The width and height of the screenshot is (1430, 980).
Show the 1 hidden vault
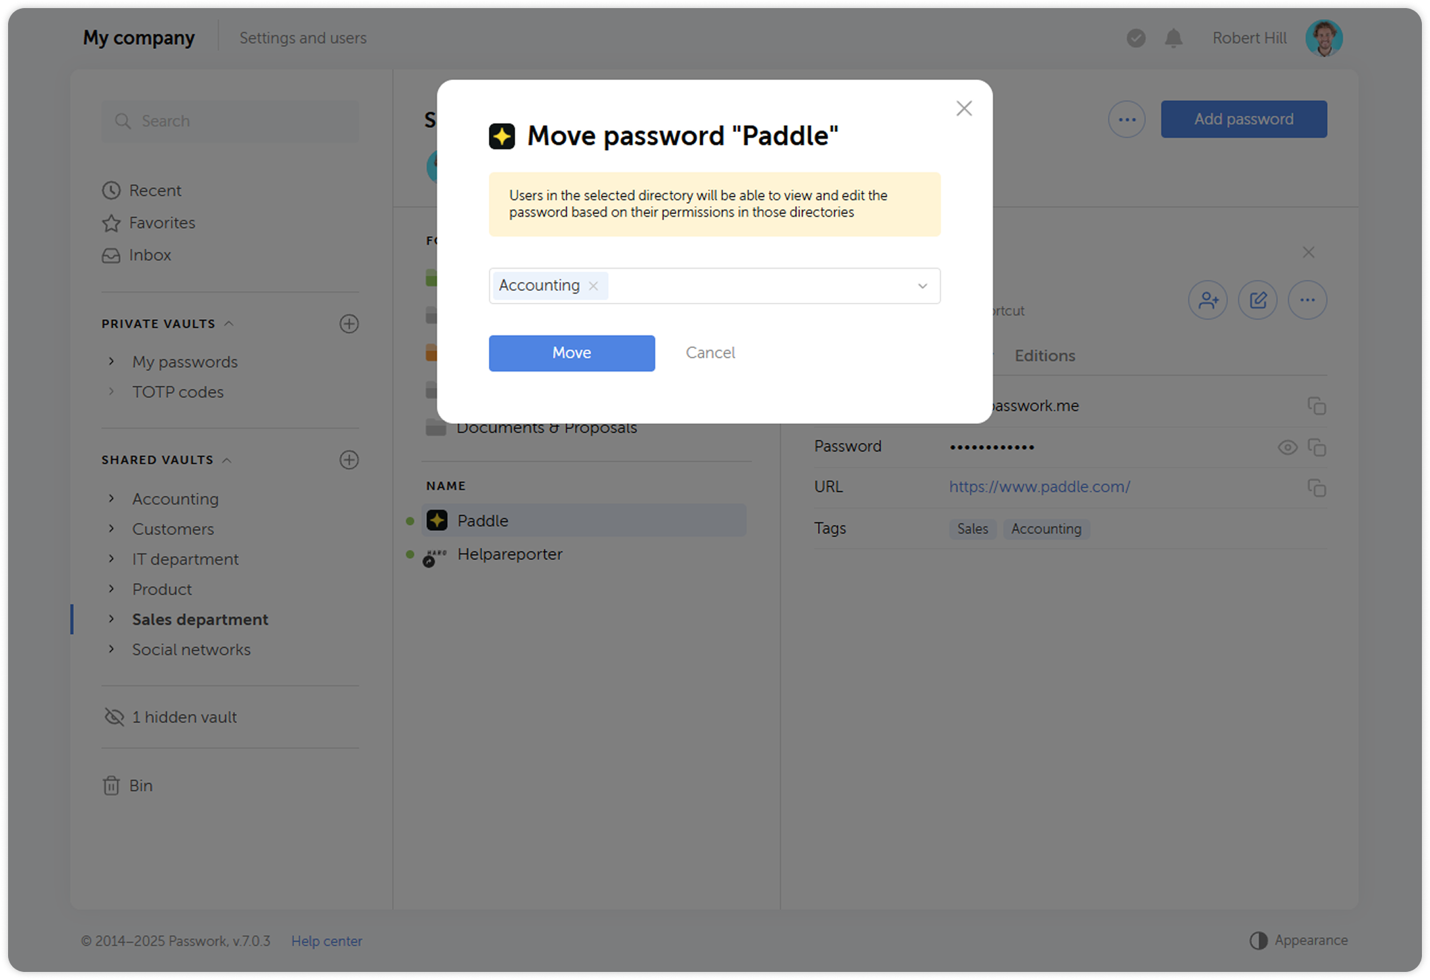[x=184, y=717]
